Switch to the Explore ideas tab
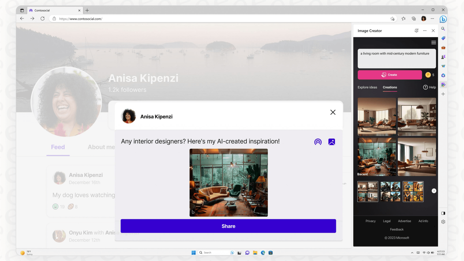The width and height of the screenshot is (464, 261). pos(367,87)
